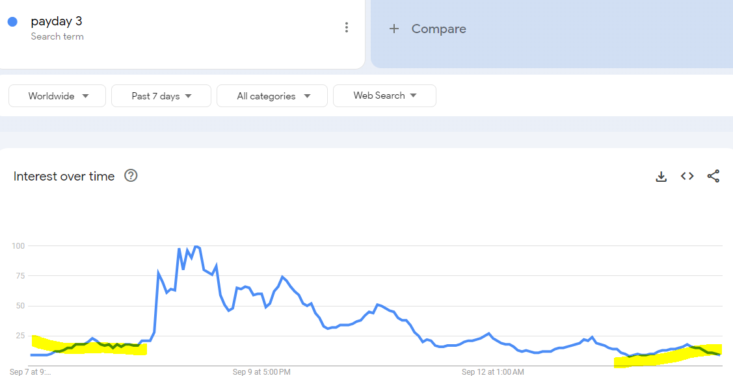
Task: Open the Past 7 days time range dropdown
Action: point(161,96)
